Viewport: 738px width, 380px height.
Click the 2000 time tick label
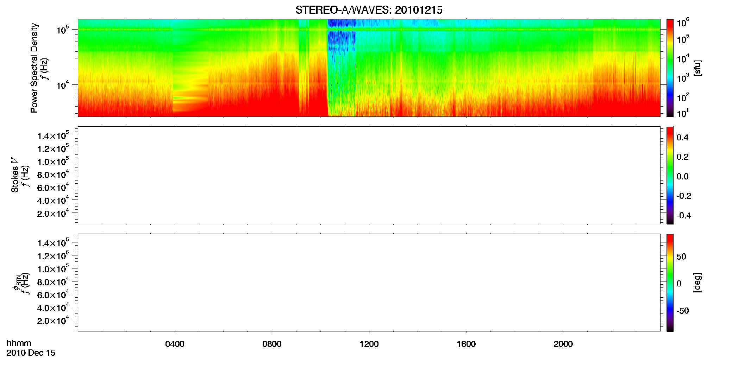pos(563,344)
